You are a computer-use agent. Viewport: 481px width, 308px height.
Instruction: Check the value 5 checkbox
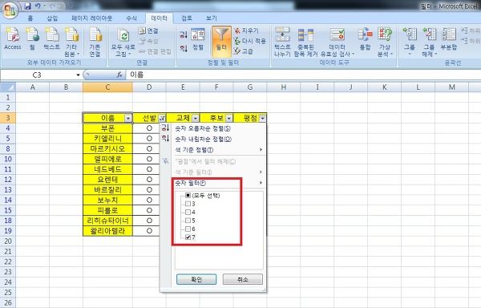(188, 221)
